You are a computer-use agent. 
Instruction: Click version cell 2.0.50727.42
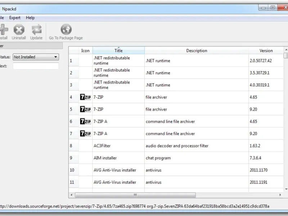point(266,60)
